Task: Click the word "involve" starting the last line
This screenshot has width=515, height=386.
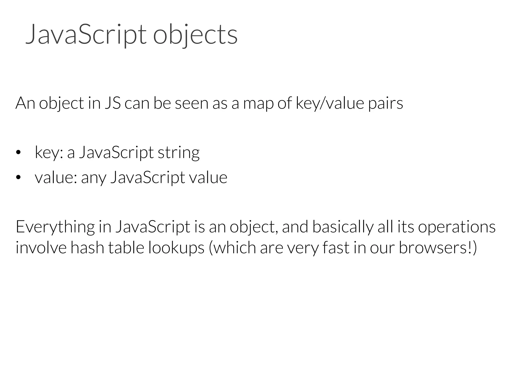Action: pyautogui.click(x=41, y=248)
